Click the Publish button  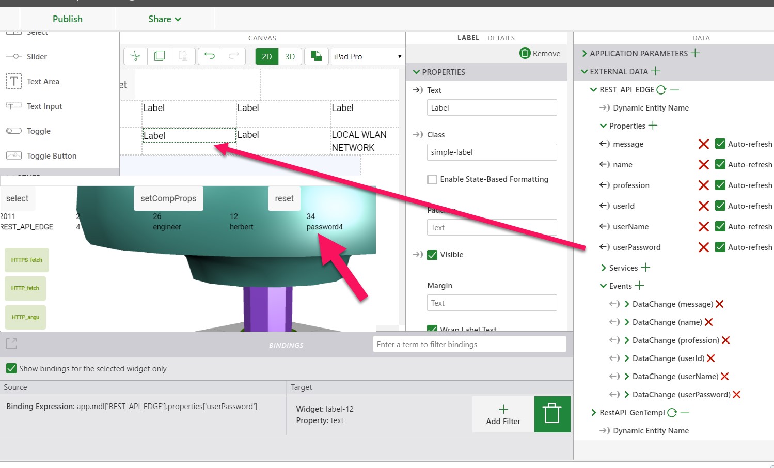[67, 19]
